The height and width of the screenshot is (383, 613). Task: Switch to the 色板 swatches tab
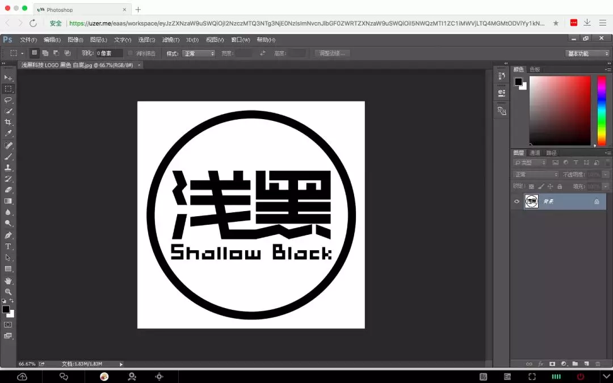click(x=535, y=70)
